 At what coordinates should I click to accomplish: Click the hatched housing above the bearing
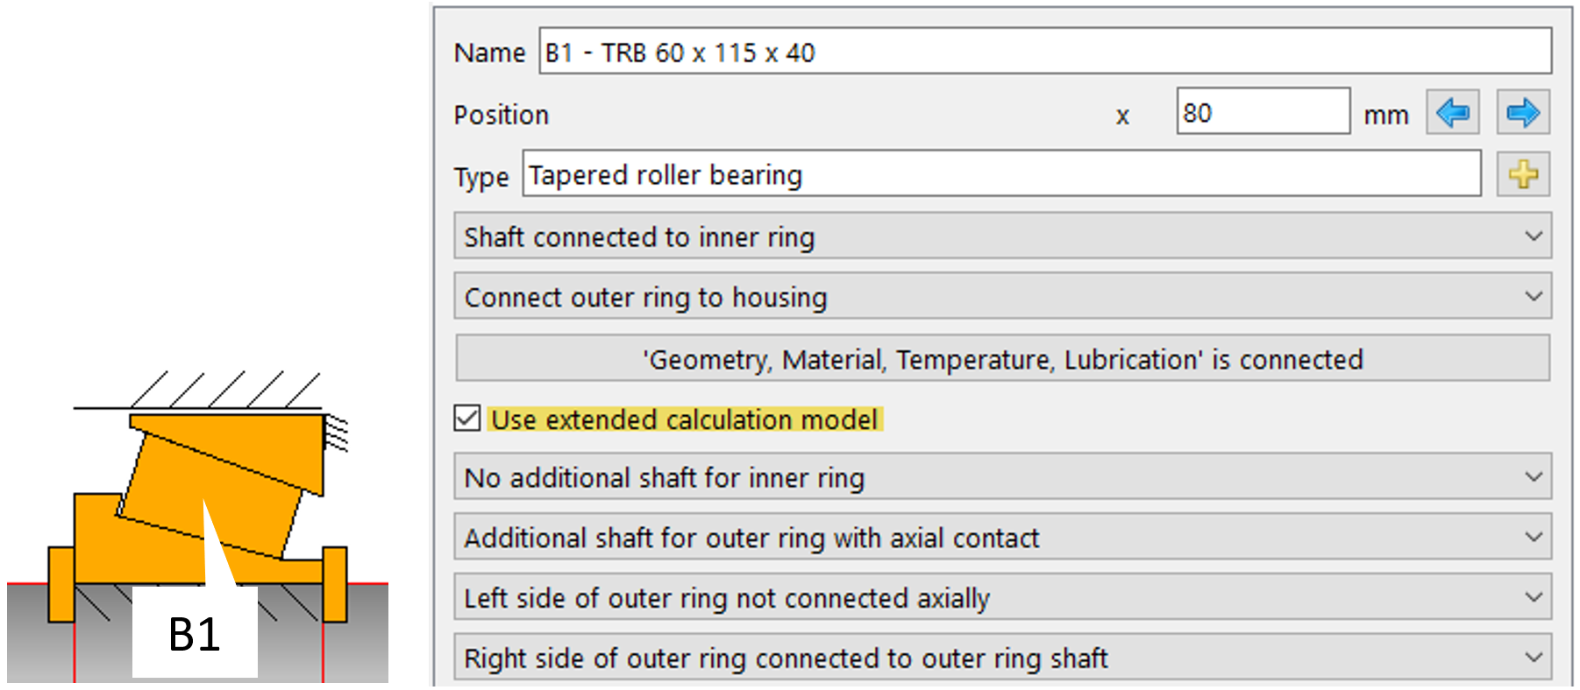(x=224, y=390)
